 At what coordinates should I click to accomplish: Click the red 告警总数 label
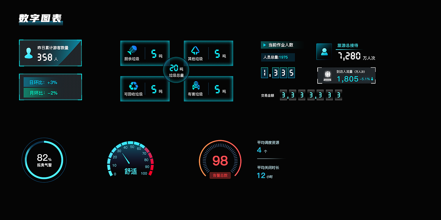pos(220,175)
